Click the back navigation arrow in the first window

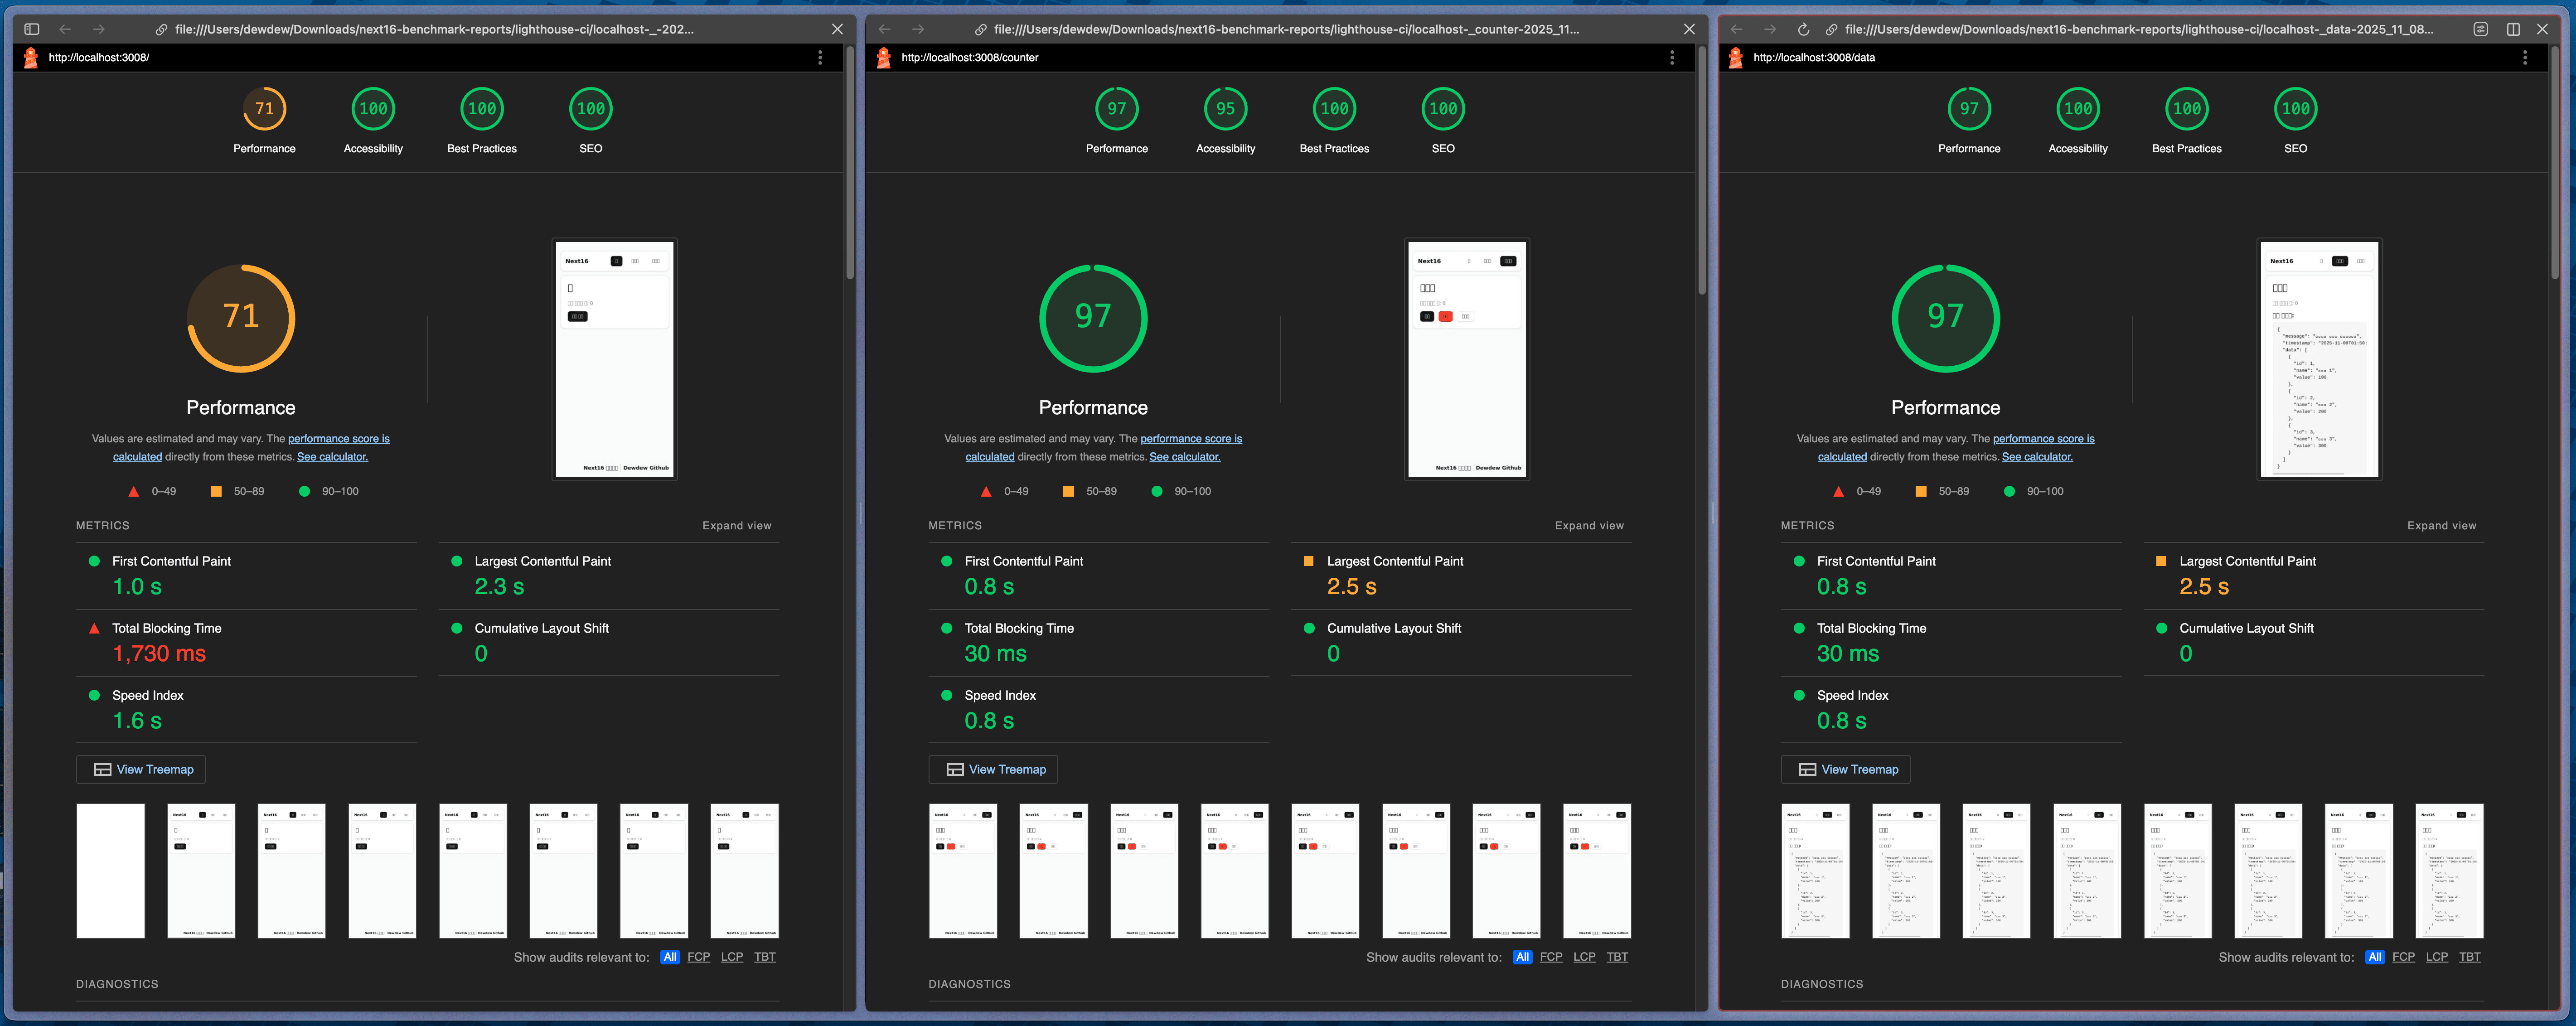tap(65, 29)
